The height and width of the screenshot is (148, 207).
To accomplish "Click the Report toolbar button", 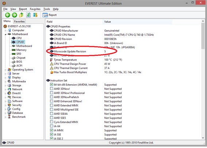I will point(50,15).
